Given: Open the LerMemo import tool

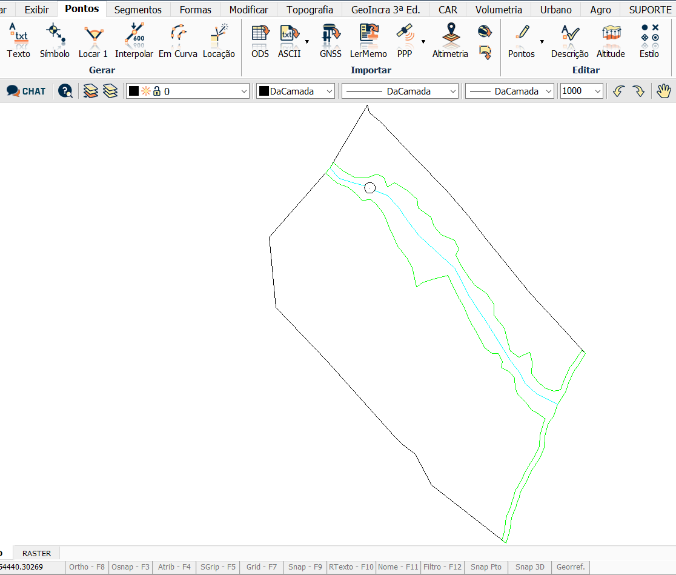Looking at the screenshot, I should (x=368, y=39).
